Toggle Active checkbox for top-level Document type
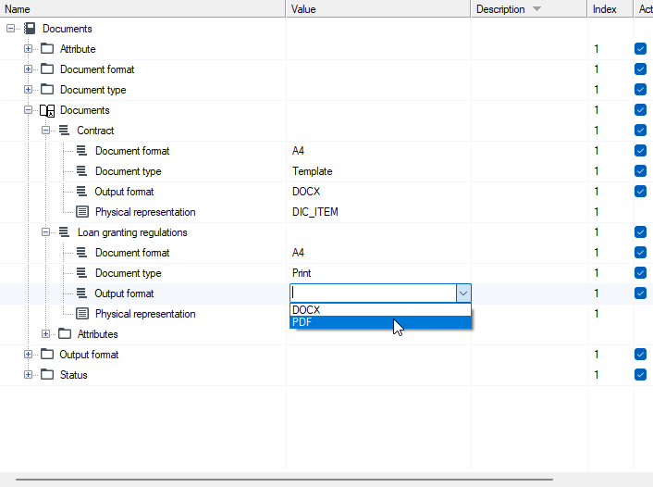Viewport: 653px width, 487px height. click(640, 89)
